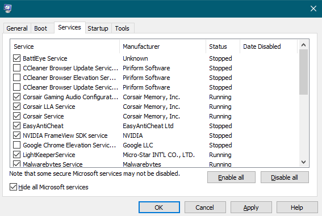The height and width of the screenshot is (216, 322).
Task: Click the Micro-Star INT'L CO., LTD. cell
Action: click(x=158, y=155)
